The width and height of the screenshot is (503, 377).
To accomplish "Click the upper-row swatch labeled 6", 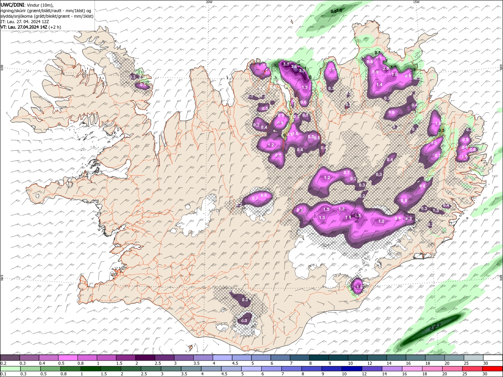I will pos(280,358).
